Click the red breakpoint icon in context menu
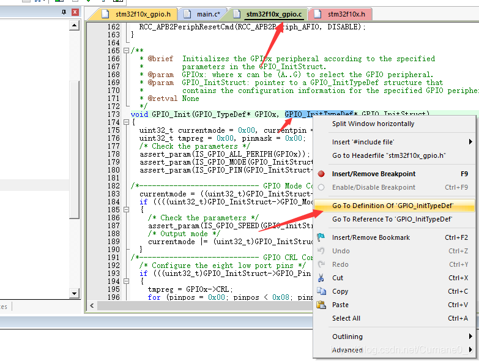Screen dimensions: 479x361 click(321, 174)
